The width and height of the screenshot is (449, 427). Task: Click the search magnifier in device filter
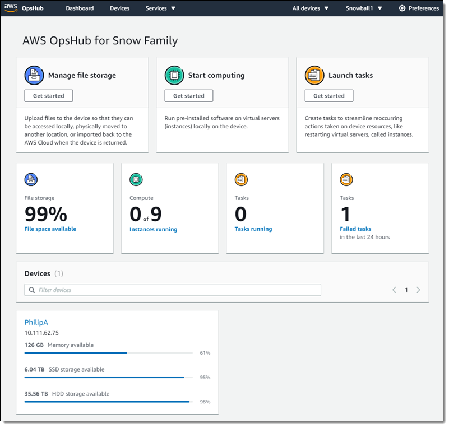point(32,290)
